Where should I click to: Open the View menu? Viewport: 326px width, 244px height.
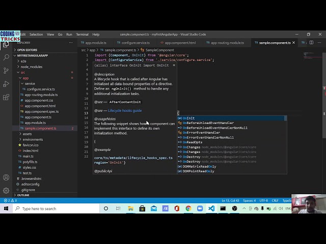(x=50, y=35)
